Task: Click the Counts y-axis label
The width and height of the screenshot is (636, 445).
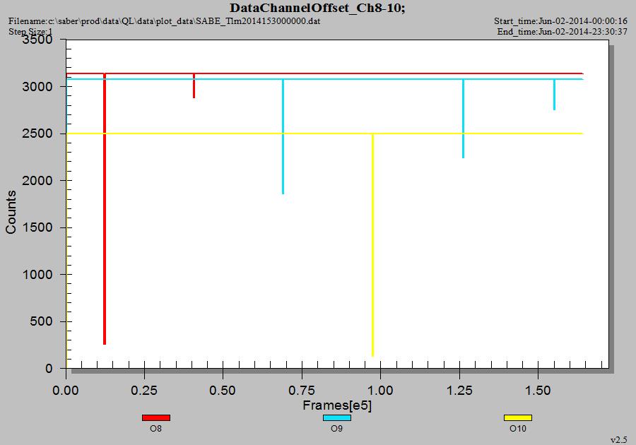Action: [x=11, y=212]
